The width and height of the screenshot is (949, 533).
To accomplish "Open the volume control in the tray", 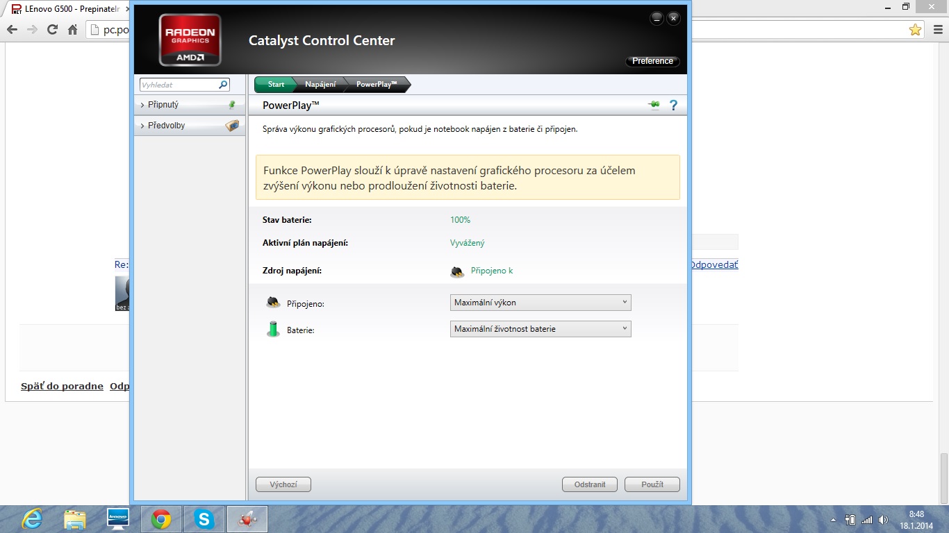I will click(883, 519).
